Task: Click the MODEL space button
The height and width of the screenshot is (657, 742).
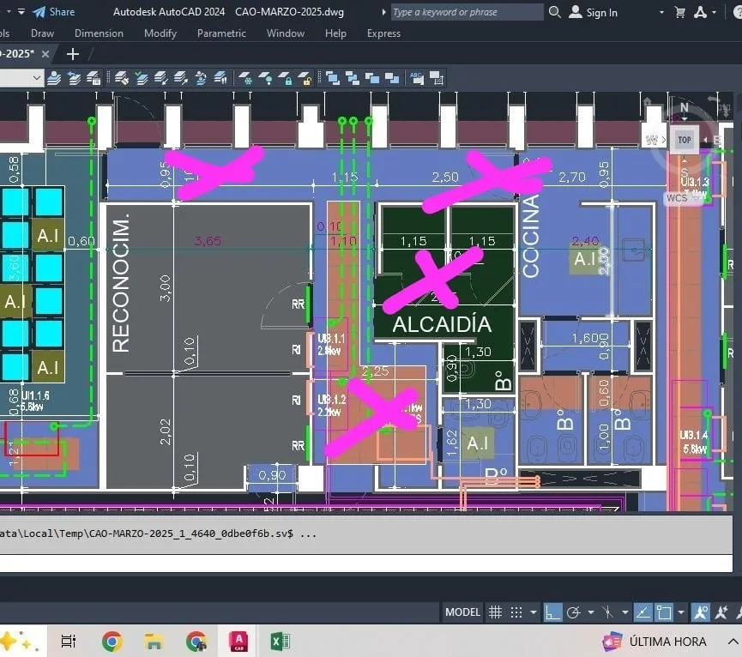Action: [462, 612]
